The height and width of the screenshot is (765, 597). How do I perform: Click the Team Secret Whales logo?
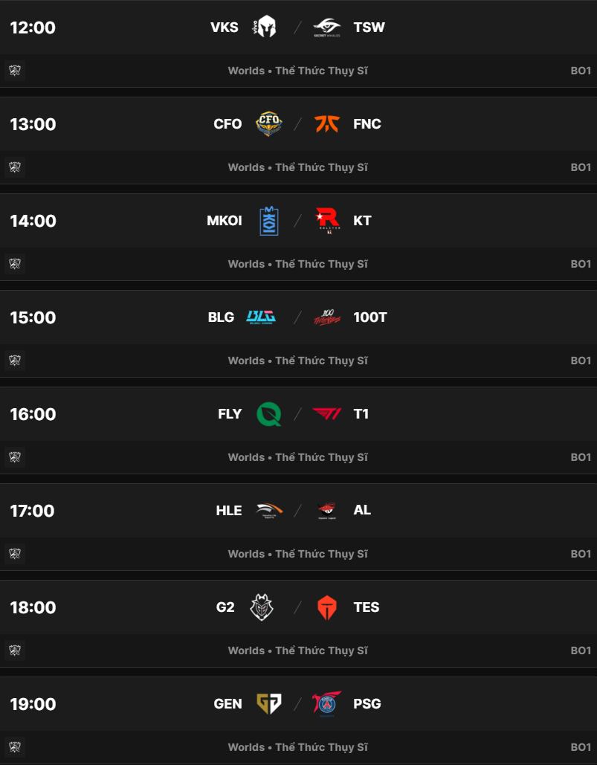coord(326,28)
